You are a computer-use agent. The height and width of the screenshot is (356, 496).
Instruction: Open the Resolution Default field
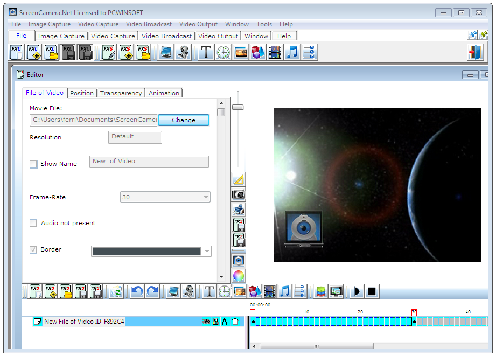pyautogui.click(x=135, y=137)
